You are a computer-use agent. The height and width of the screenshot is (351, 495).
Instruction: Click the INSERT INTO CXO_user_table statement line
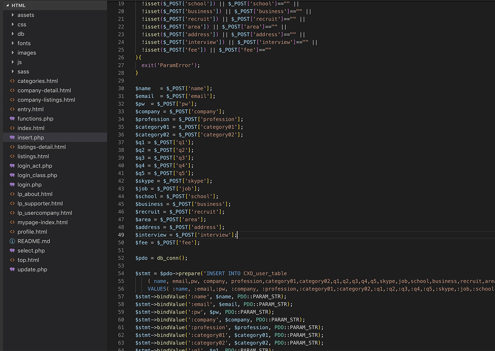[211, 273]
